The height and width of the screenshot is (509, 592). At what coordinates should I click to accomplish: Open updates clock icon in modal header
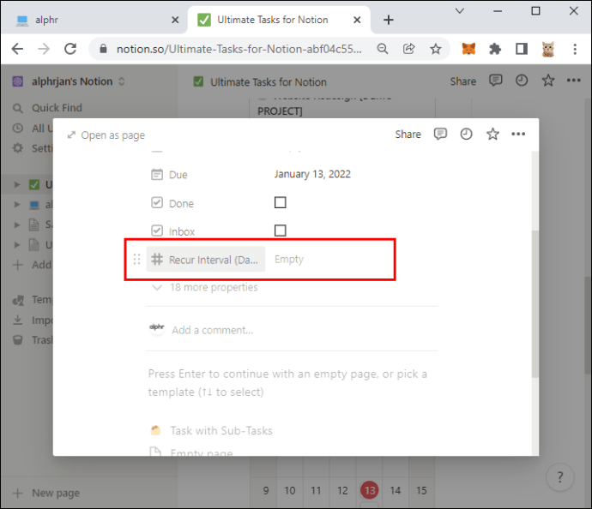pyautogui.click(x=466, y=134)
